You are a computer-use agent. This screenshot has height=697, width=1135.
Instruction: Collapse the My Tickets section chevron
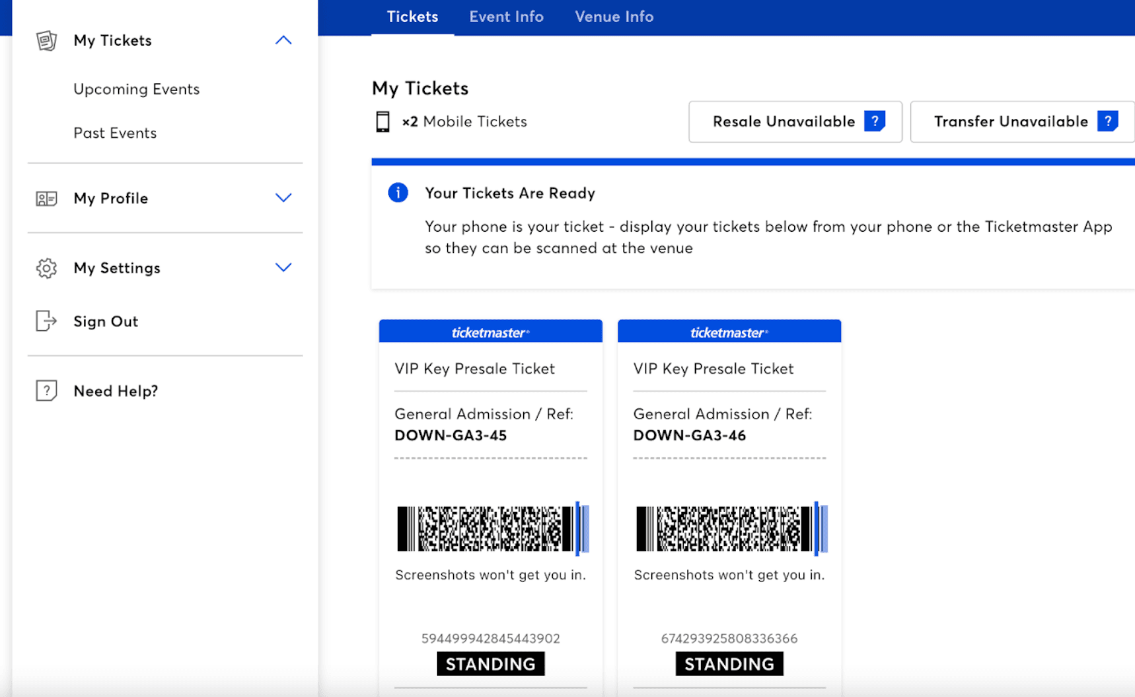(283, 40)
